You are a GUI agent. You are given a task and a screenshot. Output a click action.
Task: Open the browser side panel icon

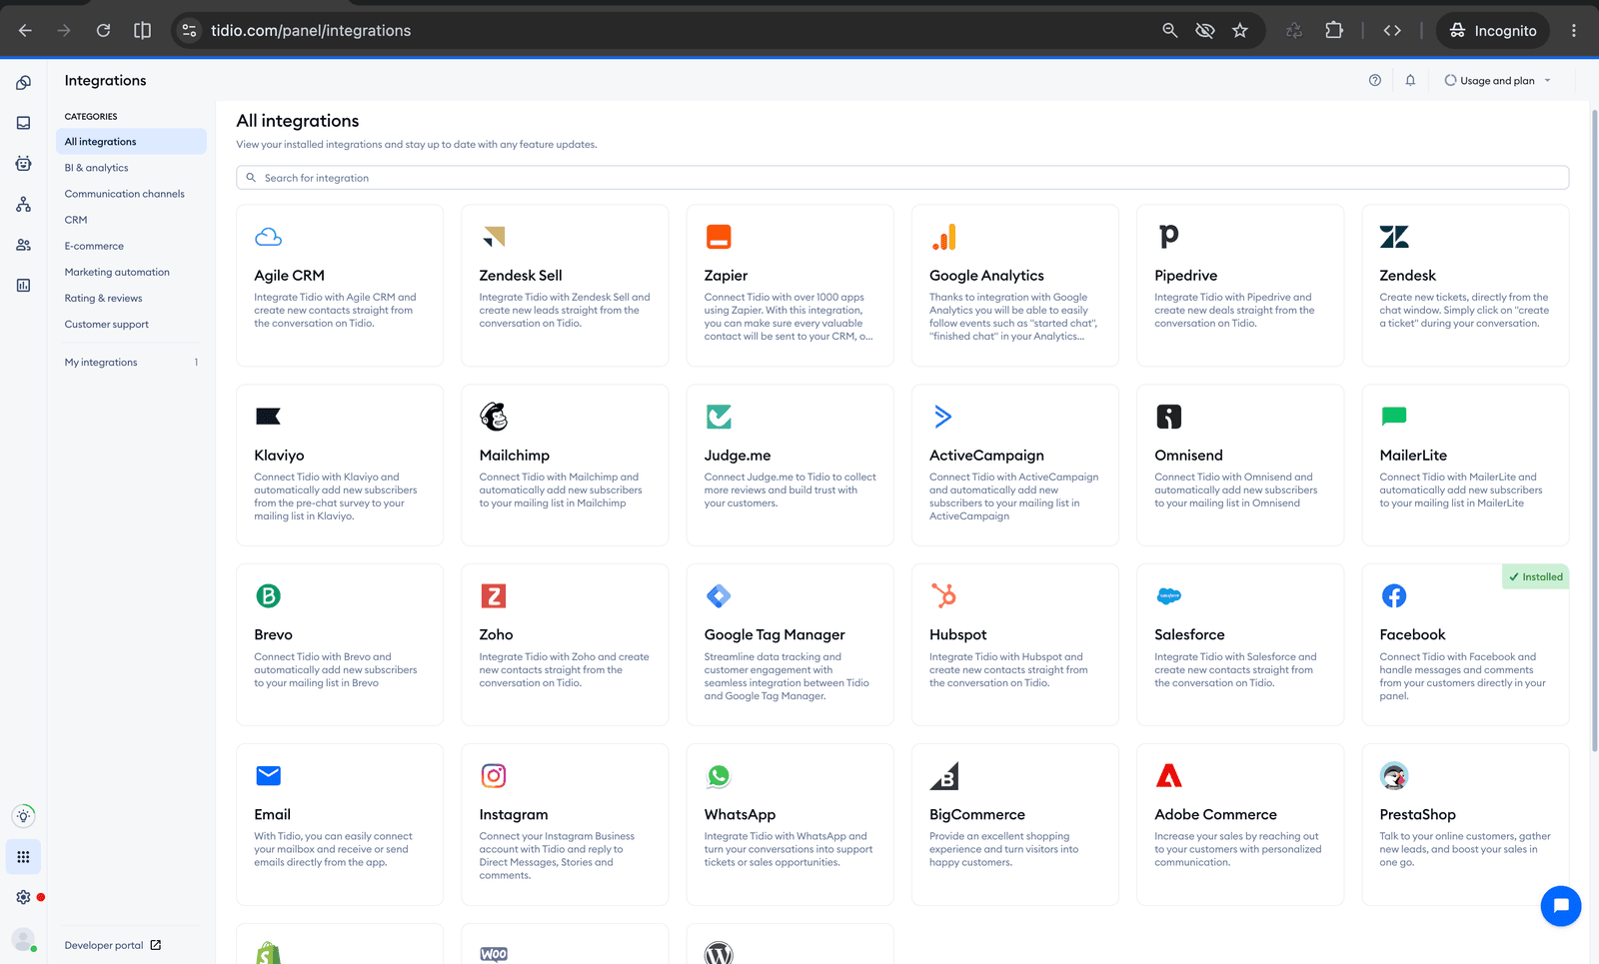pos(142,31)
